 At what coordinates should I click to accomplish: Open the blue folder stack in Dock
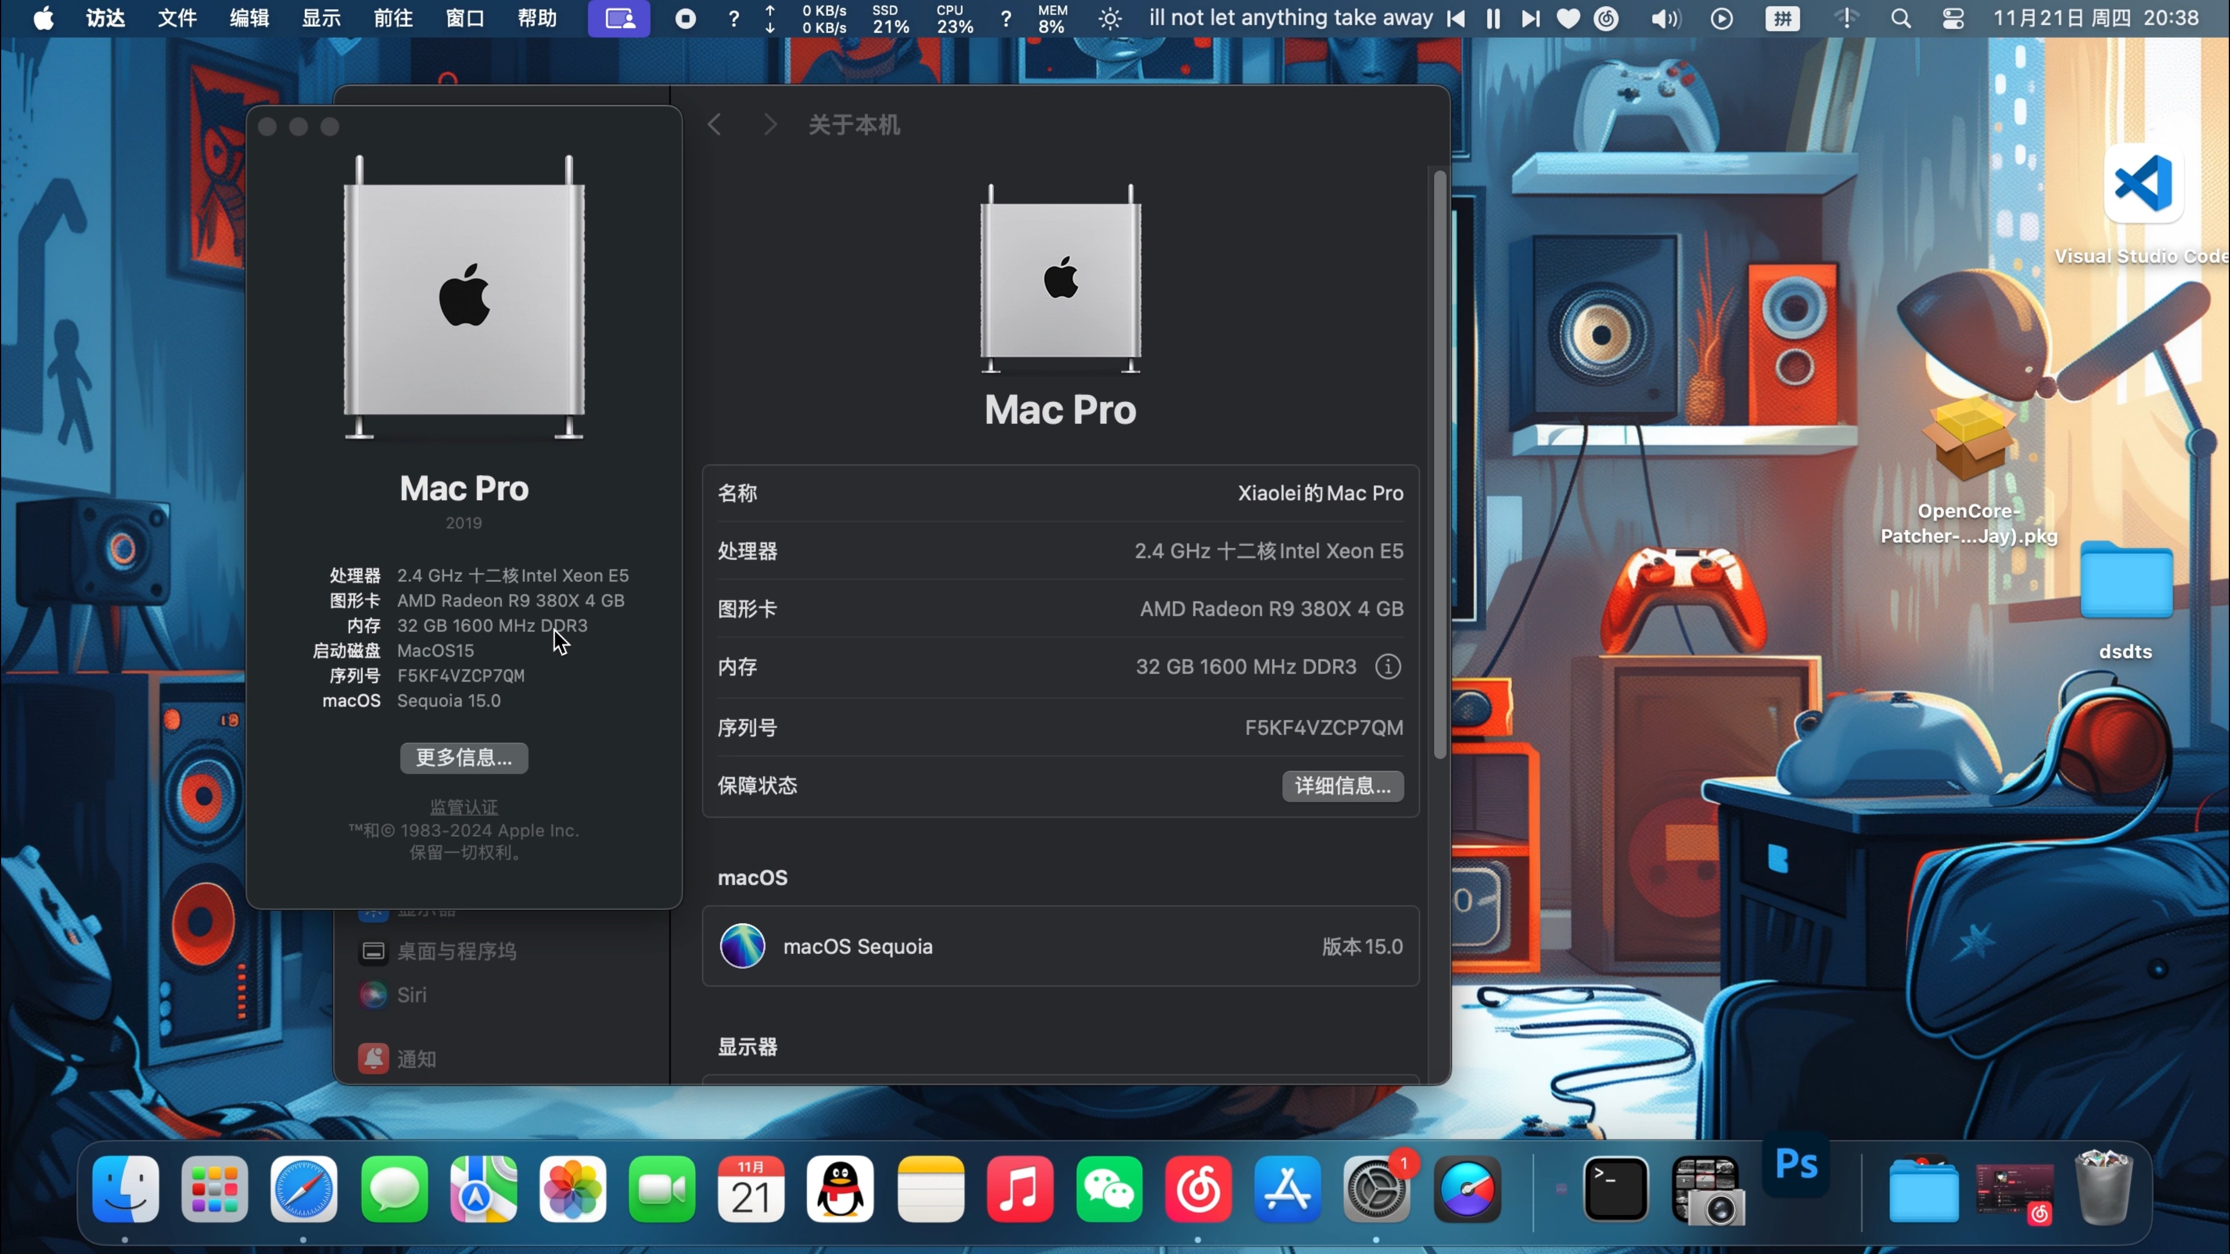pyautogui.click(x=1923, y=1189)
